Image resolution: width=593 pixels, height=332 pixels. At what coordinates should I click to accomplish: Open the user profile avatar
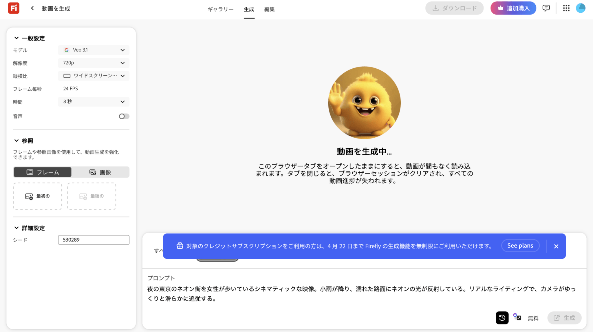pos(581,8)
